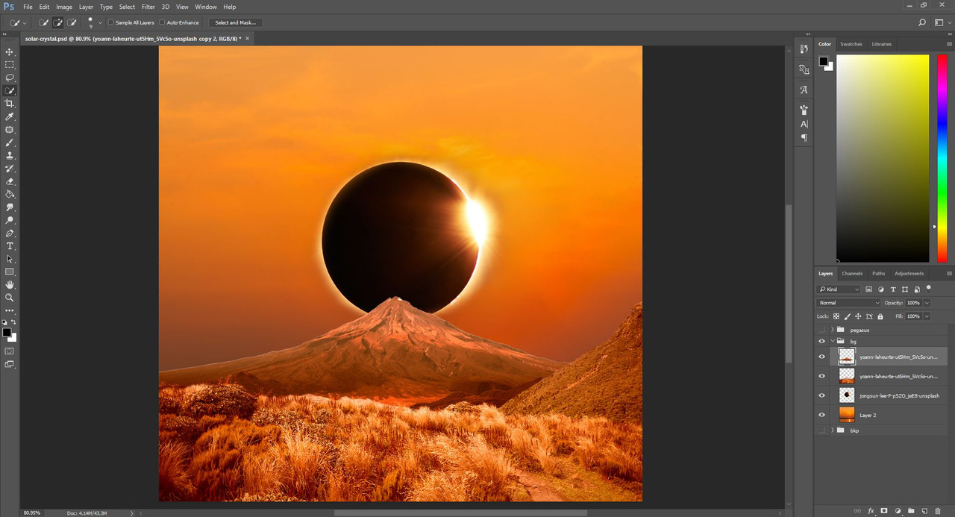Select the Crop tool
Image resolution: width=955 pixels, height=517 pixels.
10,104
